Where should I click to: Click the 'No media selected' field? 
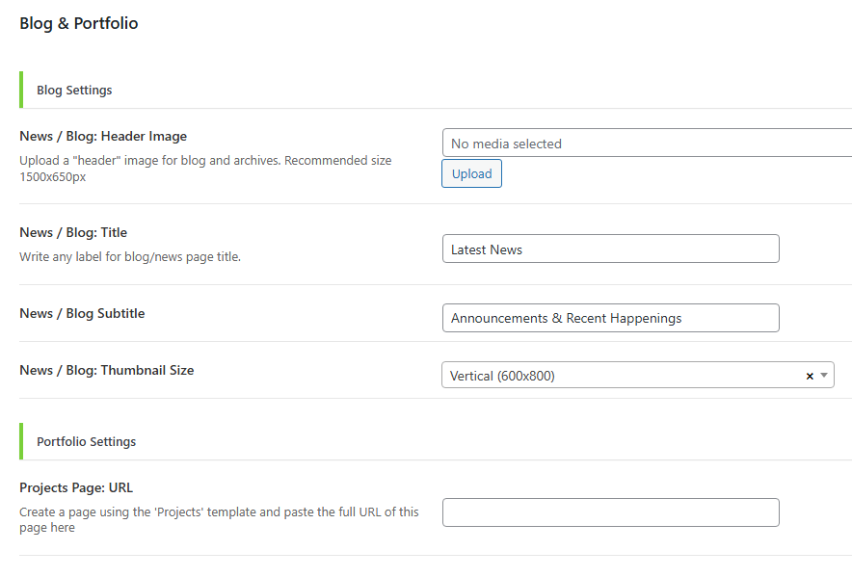646,144
